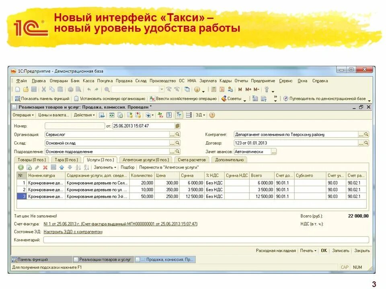Open ellipsis selector for Склад field
The height and width of the screenshot is (289, 386).
(x=172, y=143)
